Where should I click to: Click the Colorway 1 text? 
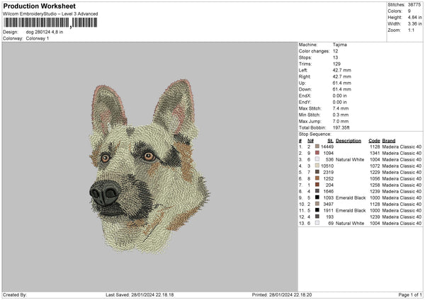point(38,38)
